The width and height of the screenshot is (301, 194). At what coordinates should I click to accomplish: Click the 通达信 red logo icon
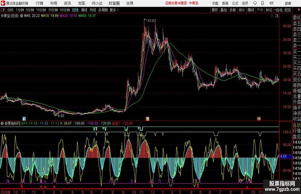click(3, 3)
